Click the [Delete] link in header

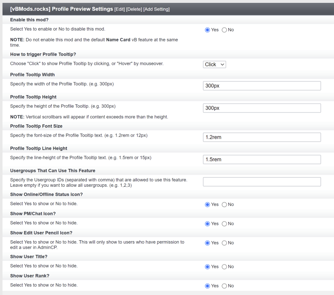click(x=134, y=9)
